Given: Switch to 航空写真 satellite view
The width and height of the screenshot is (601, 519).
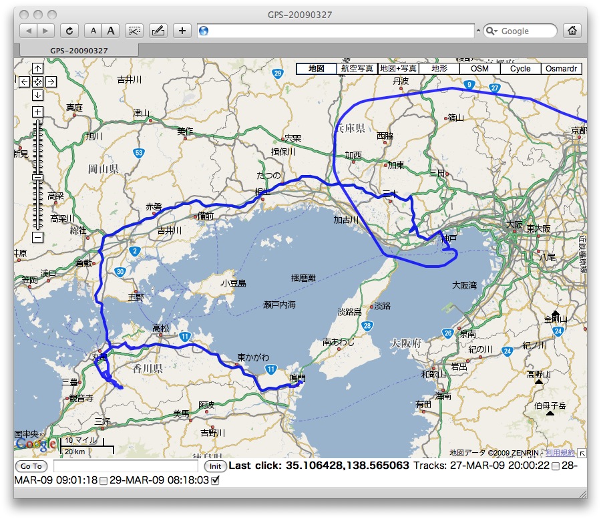Looking at the screenshot, I should point(357,69).
